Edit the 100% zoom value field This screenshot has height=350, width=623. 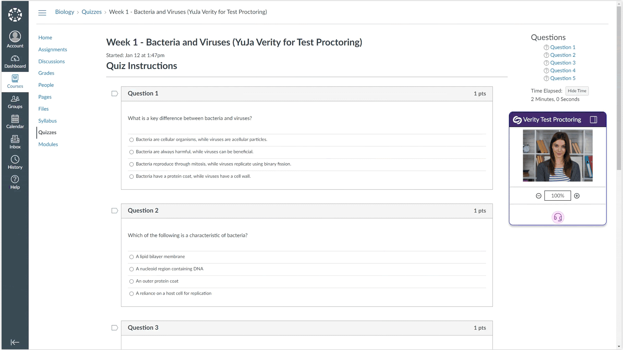(x=558, y=196)
